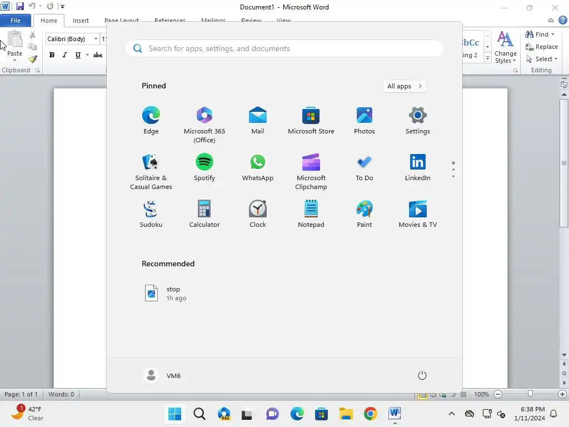Click Undo in Quick Access Toolbar
Image resolution: width=569 pixels, height=427 pixels.
[32, 6]
